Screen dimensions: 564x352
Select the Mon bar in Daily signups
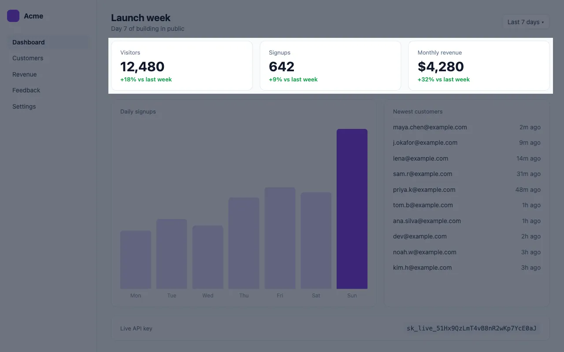136,260
